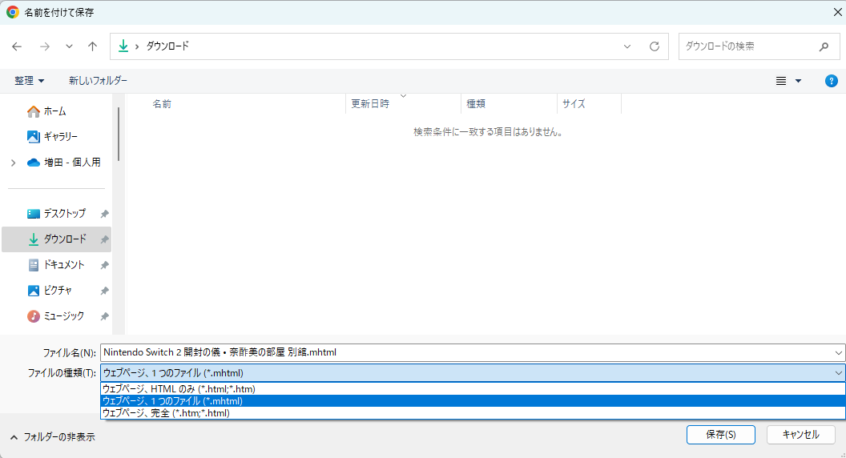The width and height of the screenshot is (846, 458).
Task: Go forward with the right arrow
Action: tap(44, 46)
